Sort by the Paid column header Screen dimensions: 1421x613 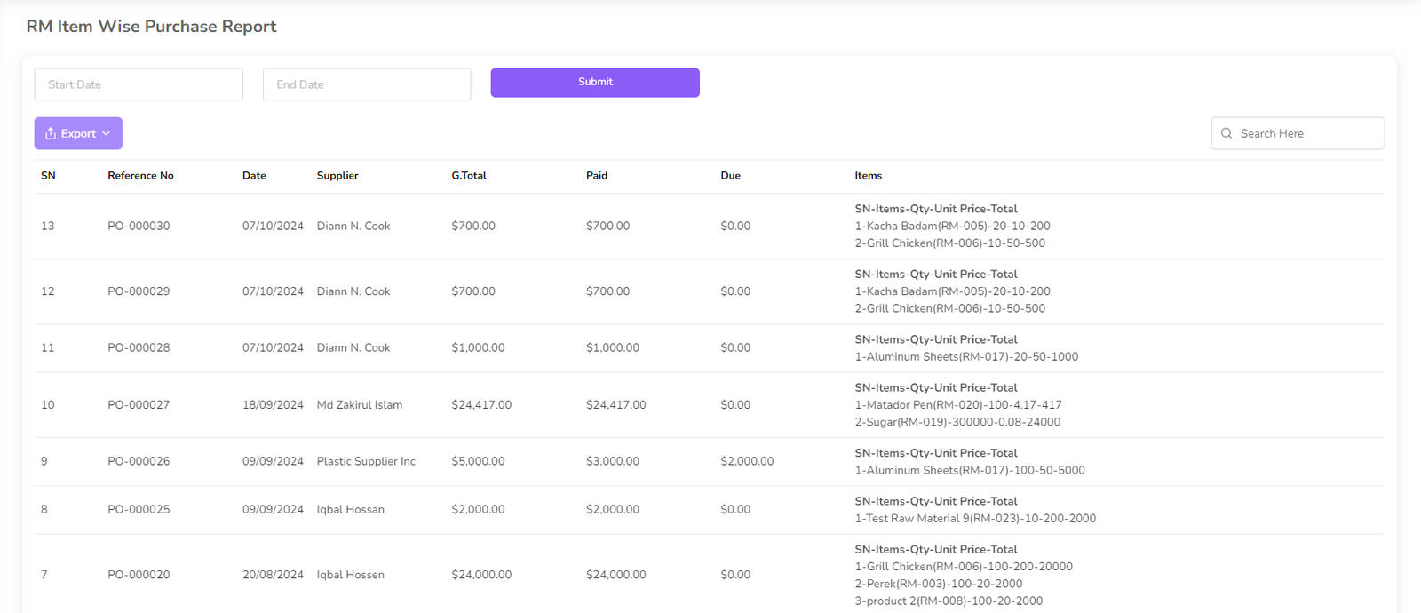pos(597,176)
